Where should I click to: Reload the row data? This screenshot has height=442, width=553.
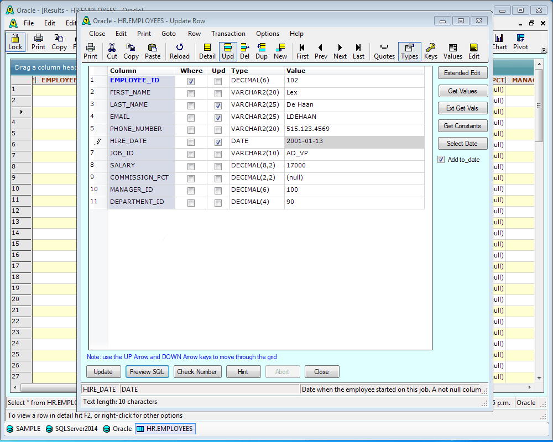180,51
